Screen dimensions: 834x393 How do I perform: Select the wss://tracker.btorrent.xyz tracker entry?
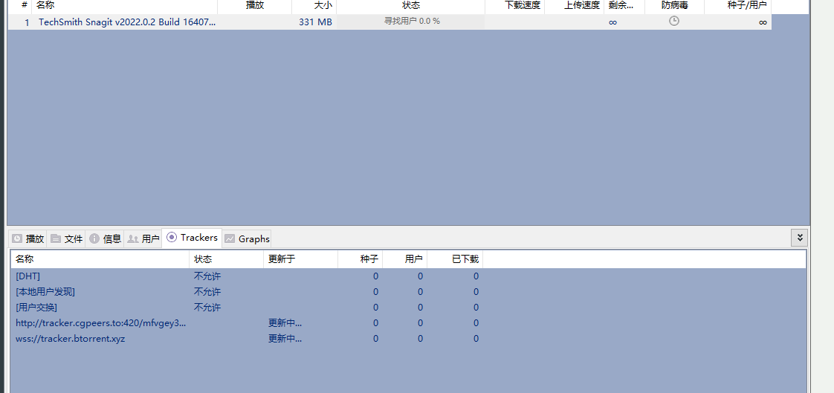[408, 338]
